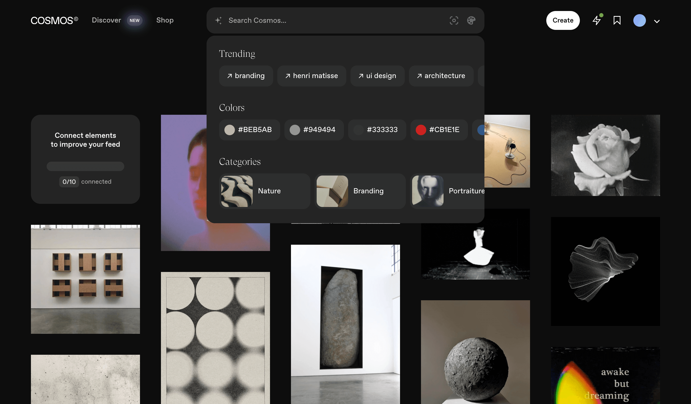
Task: Select trending search henri matisse
Action: pos(311,76)
